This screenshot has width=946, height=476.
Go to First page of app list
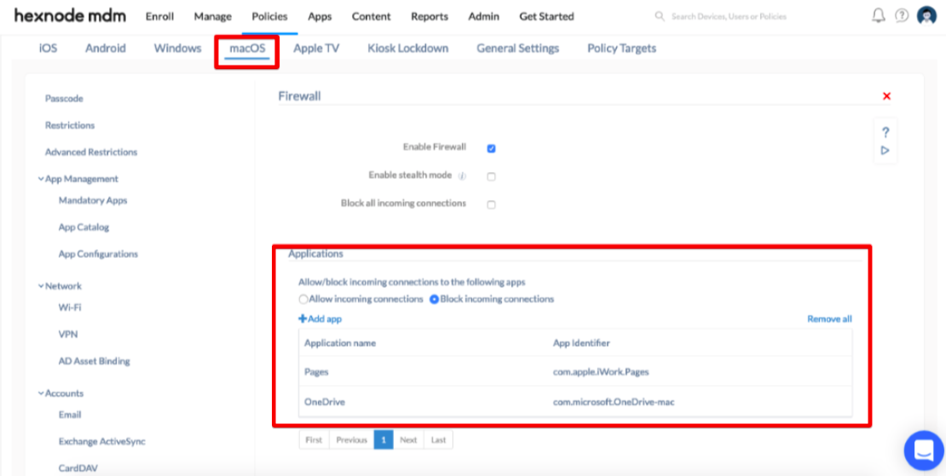[x=314, y=440]
